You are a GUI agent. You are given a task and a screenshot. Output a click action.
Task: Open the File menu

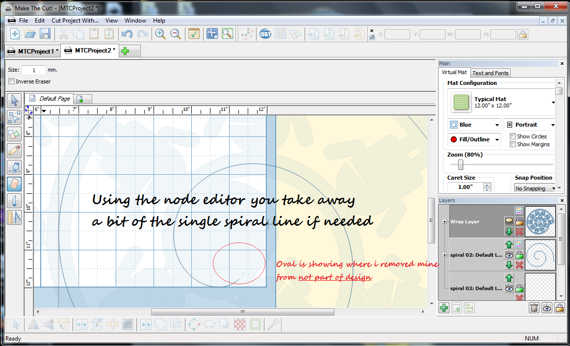(23, 21)
